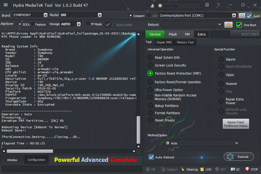The image size is (261, 174).
Task: Switch to the Service tab
Action: [x=155, y=34]
